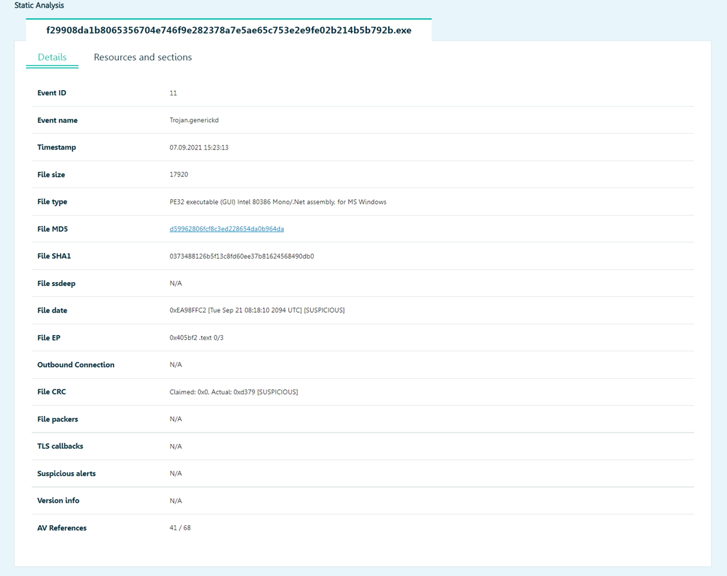The height and width of the screenshot is (576, 727).
Task: Click the File ssdeep row label
Action: (57, 283)
